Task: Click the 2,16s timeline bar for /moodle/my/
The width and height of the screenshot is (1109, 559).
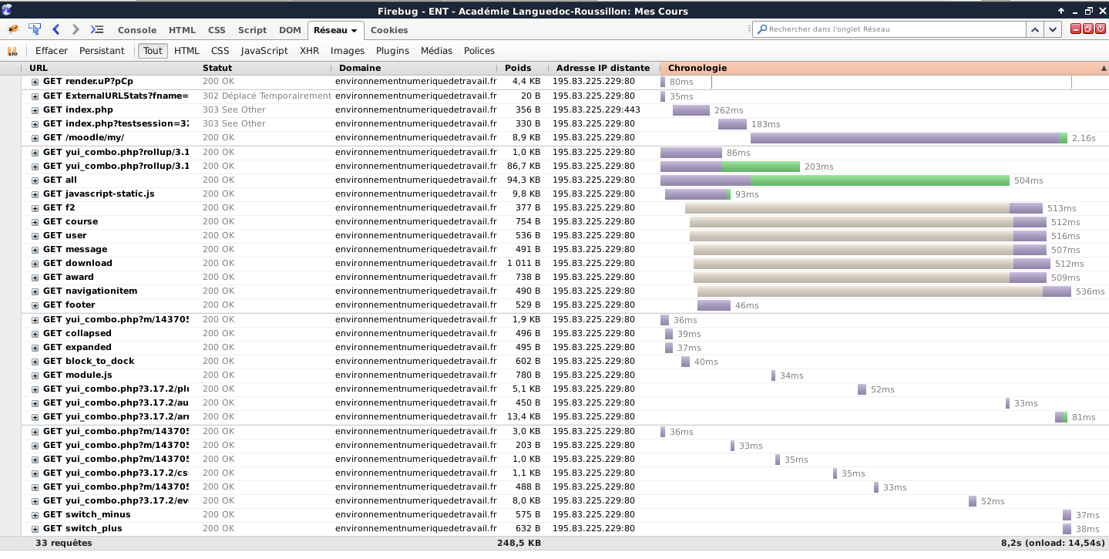Action: (x=909, y=138)
